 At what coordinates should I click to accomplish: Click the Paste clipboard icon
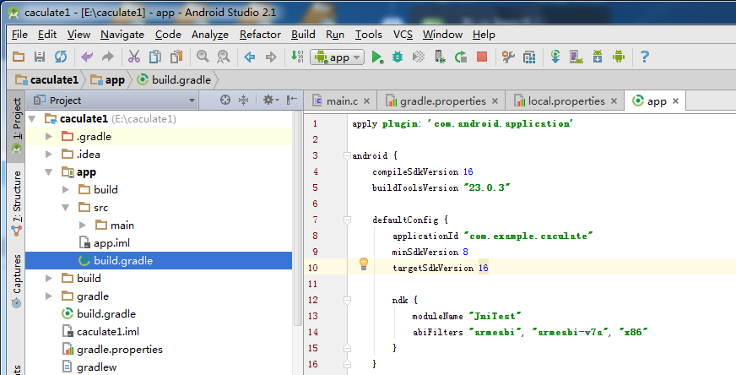176,57
